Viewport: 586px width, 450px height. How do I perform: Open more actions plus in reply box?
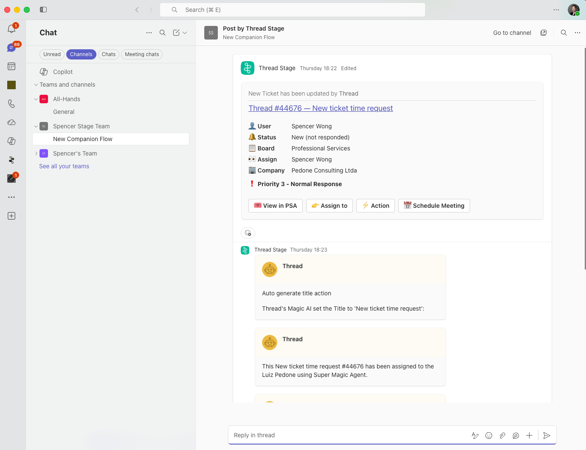[529, 436]
